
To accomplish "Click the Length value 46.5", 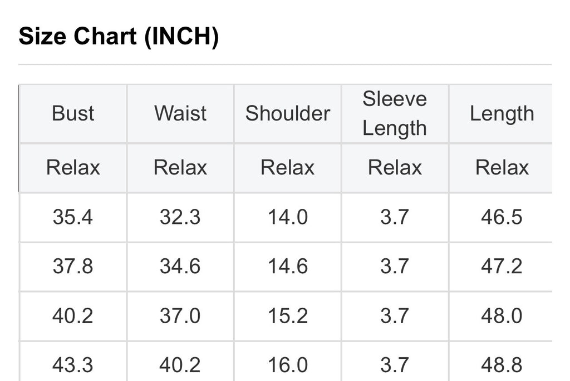I will click(502, 217).
